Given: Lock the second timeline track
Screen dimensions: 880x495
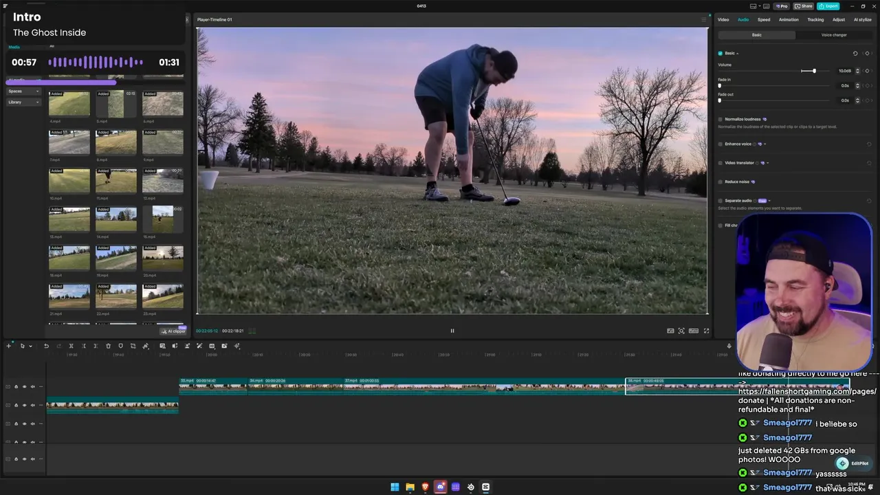Looking at the screenshot, I should pyautogui.click(x=16, y=405).
